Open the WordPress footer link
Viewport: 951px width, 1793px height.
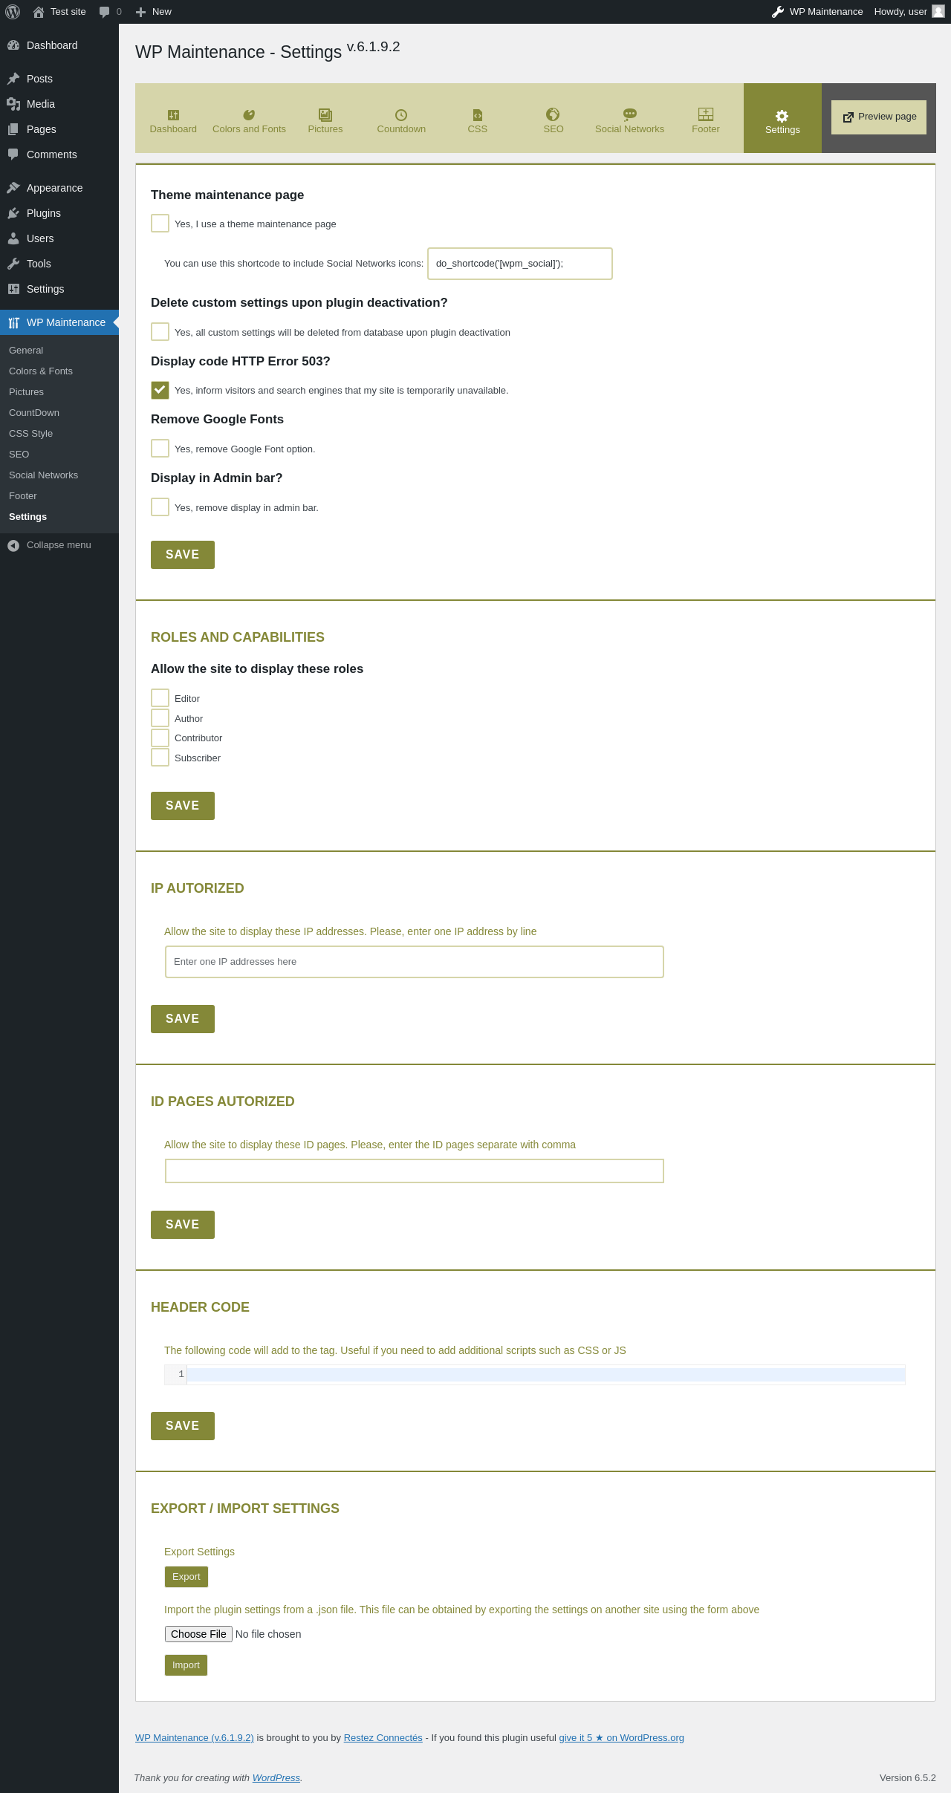click(276, 1778)
